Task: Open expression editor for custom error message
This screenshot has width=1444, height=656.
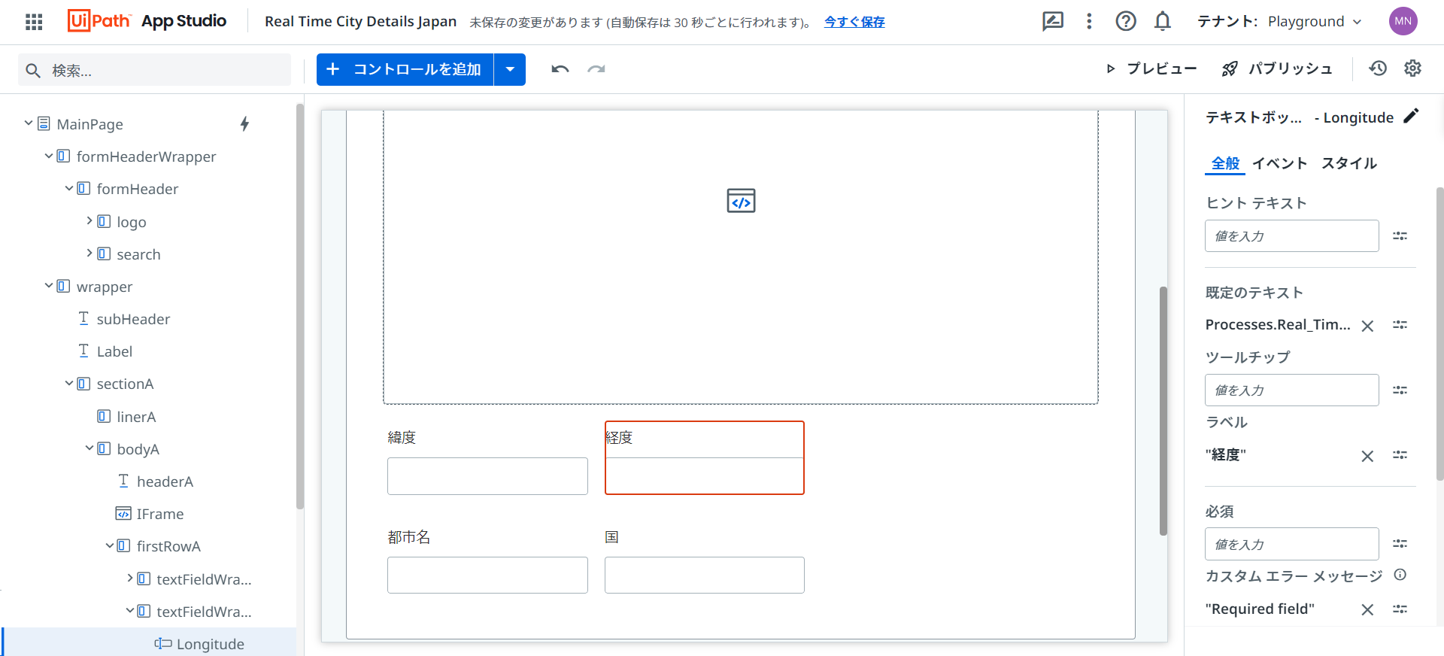Action: (1400, 609)
